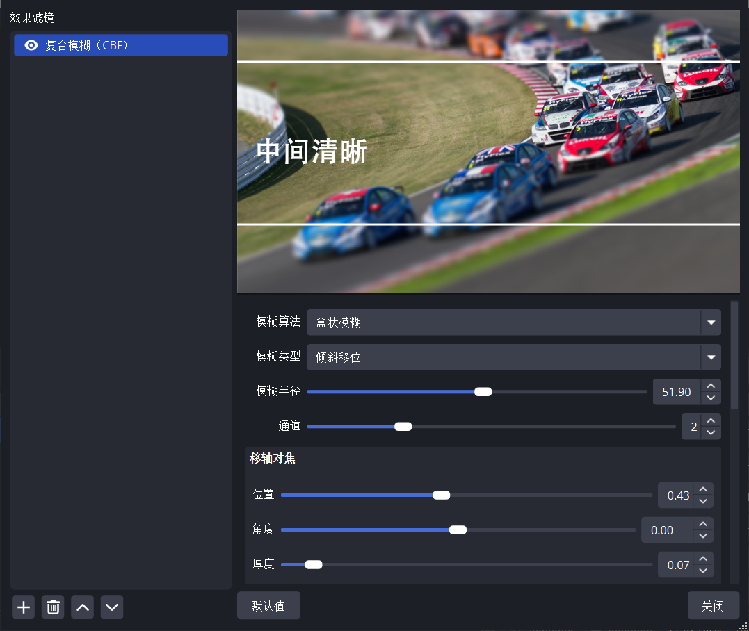
Task: Click the 位置 value input field
Action: (675, 495)
